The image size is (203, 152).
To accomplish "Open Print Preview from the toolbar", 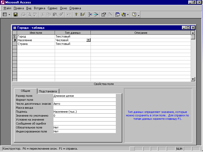I will (x=29, y=15).
